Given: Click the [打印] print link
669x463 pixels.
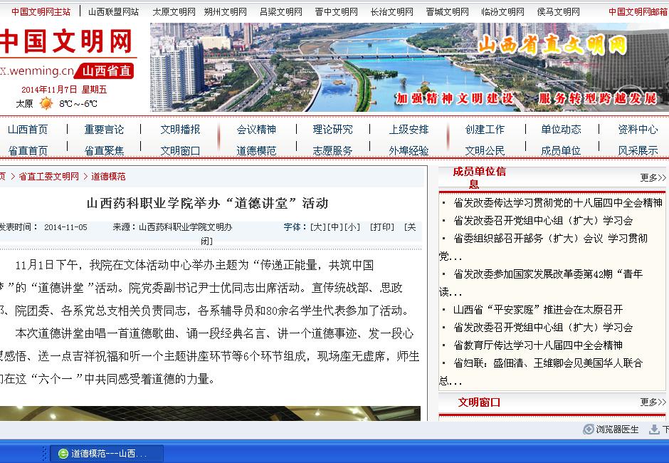Looking at the screenshot, I should [x=381, y=227].
